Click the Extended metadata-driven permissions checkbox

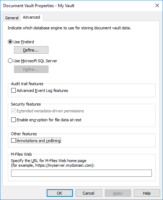pos(13,111)
